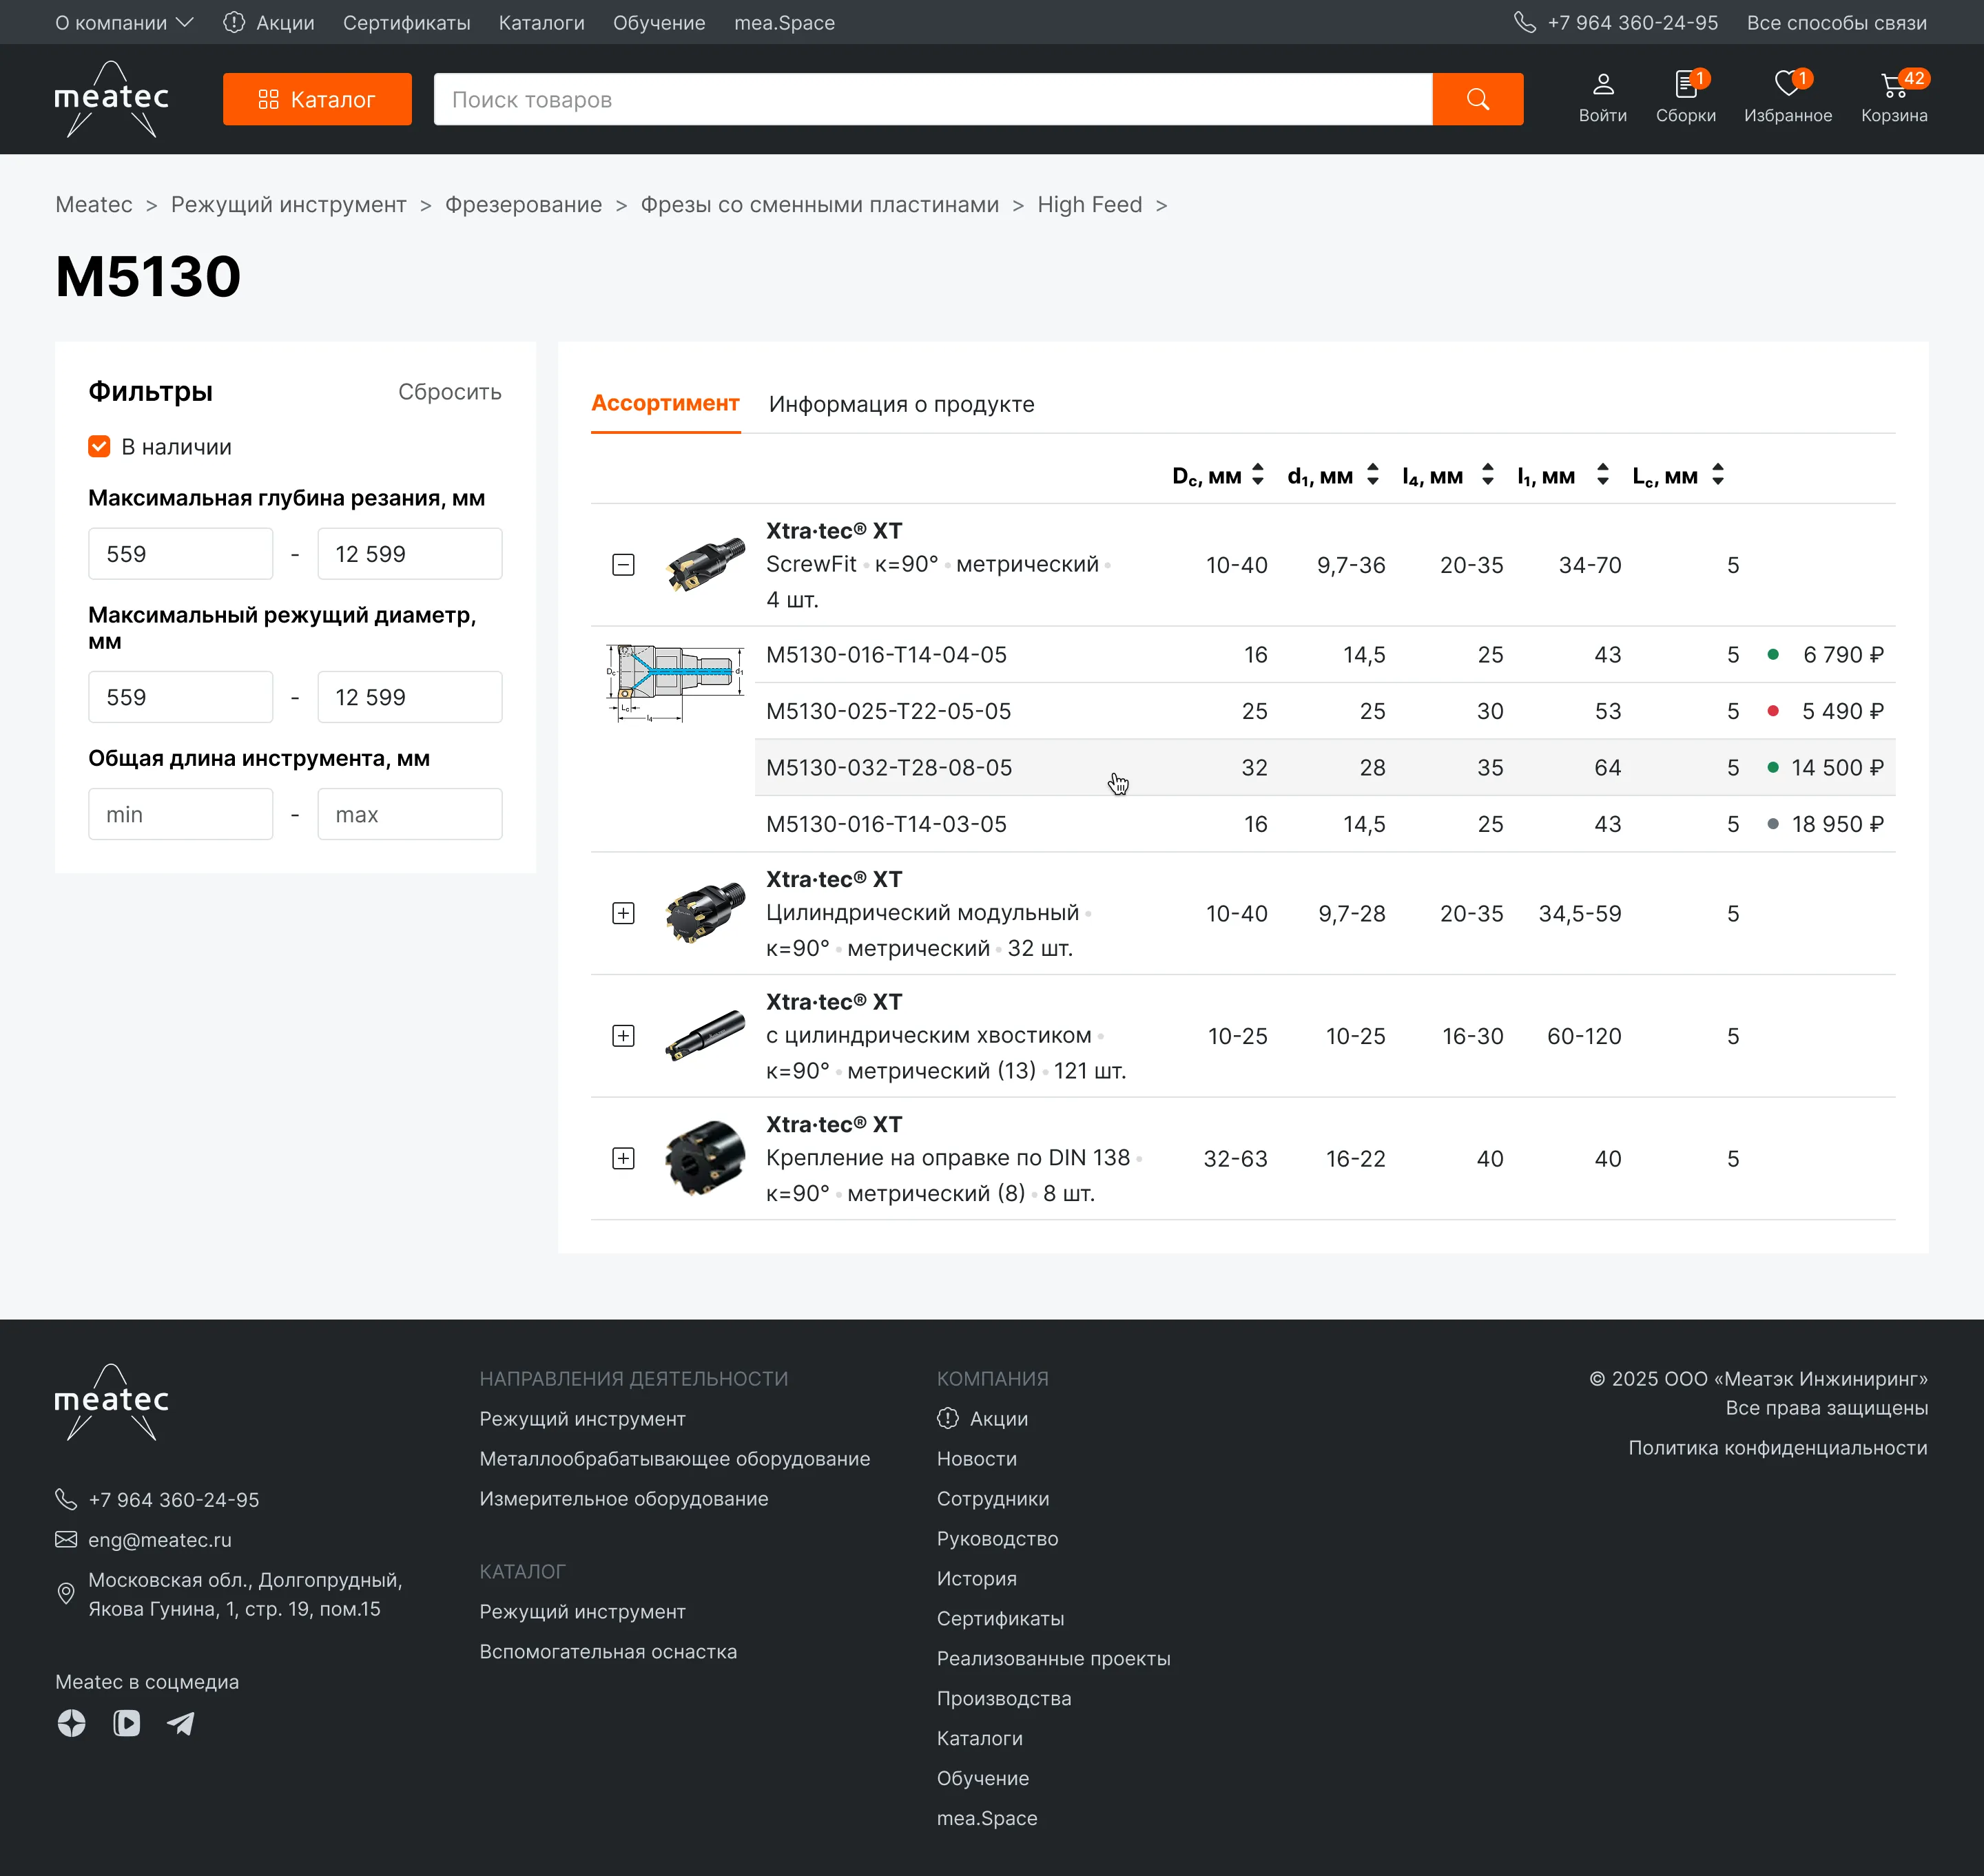
Task: Click the meatec logo in header
Action: pyautogui.click(x=111, y=98)
